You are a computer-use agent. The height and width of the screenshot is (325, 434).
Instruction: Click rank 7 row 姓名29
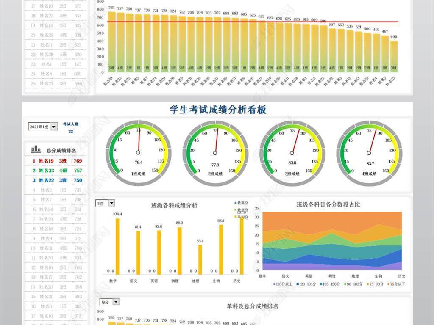[56, 219]
